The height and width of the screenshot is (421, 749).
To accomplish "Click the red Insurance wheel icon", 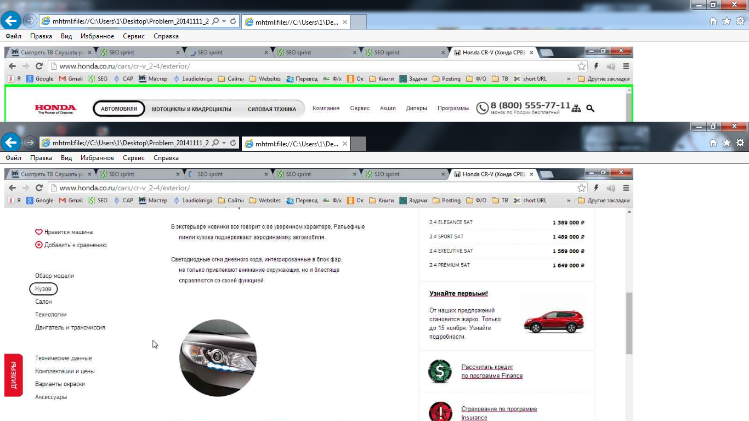I will pos(440,412).
